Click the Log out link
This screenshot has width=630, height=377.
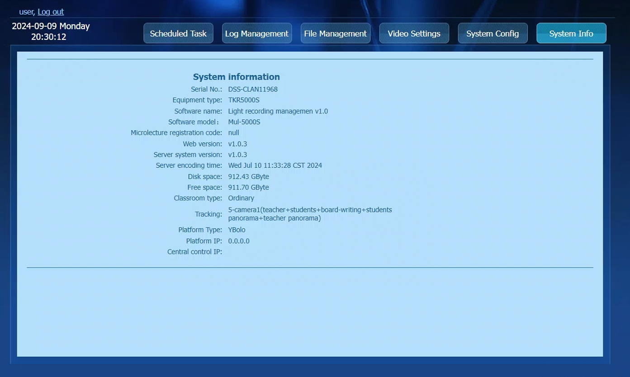pos(51,12)
